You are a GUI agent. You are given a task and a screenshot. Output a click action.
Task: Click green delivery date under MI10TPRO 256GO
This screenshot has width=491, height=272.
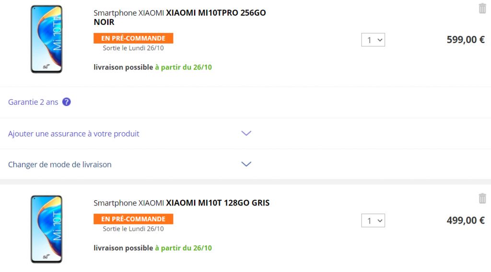tap(184, 67)
